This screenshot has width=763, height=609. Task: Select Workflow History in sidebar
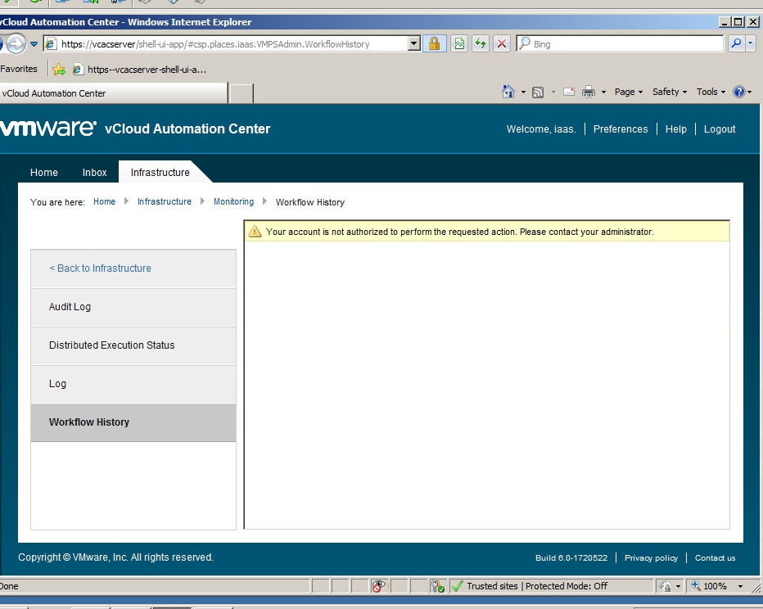tap(133, 422)
